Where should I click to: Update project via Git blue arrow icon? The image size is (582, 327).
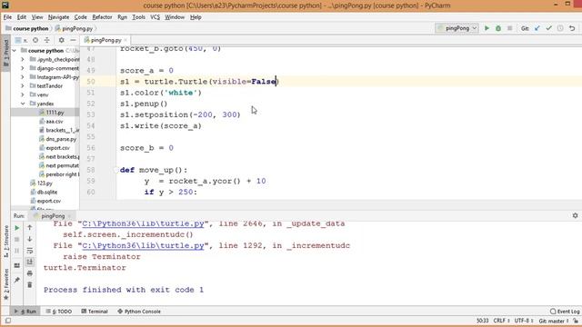tap(537, 28)
